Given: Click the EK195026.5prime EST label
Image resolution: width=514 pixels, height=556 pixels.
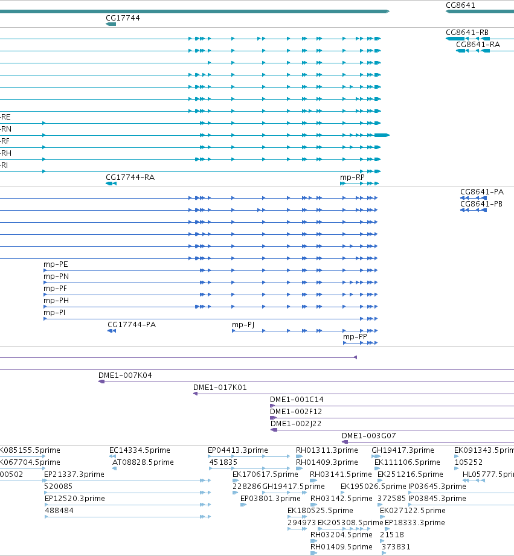Looking at the screenshot, I should point(373,486).
